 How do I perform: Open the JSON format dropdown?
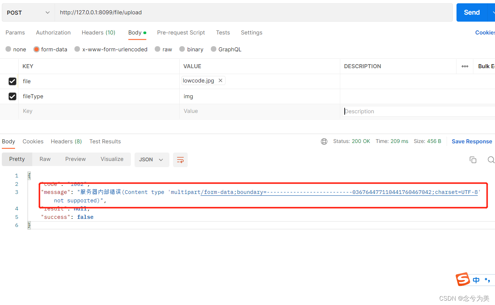tap(152, 159)
